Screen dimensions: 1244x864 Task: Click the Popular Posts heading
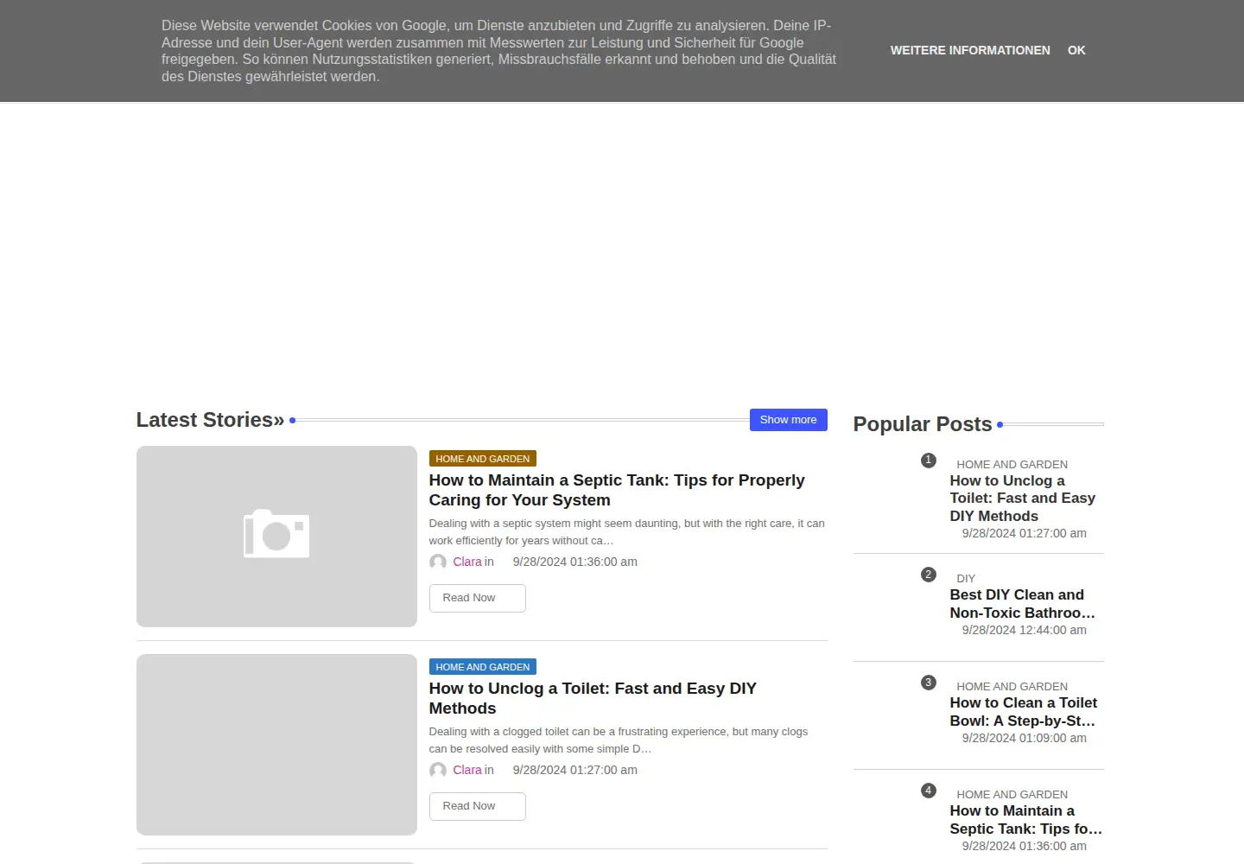(x=923, y=424)
